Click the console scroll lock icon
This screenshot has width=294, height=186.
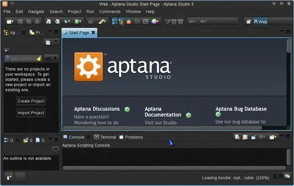[x=245, y=137]
